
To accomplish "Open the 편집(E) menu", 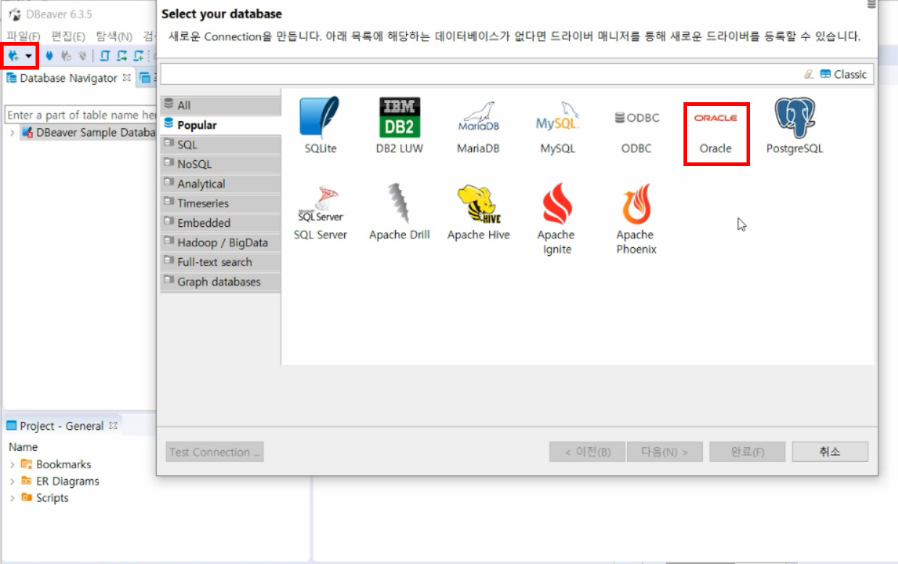I will click(x=68, y=36).
